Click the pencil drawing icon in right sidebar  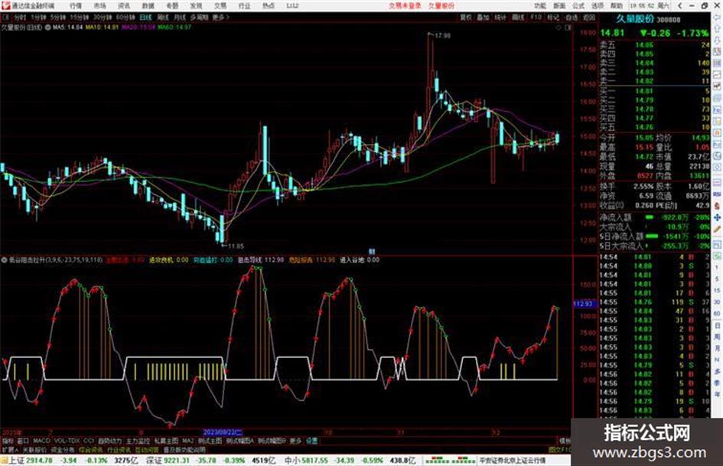pyautogui.click(x=717, y=229)
